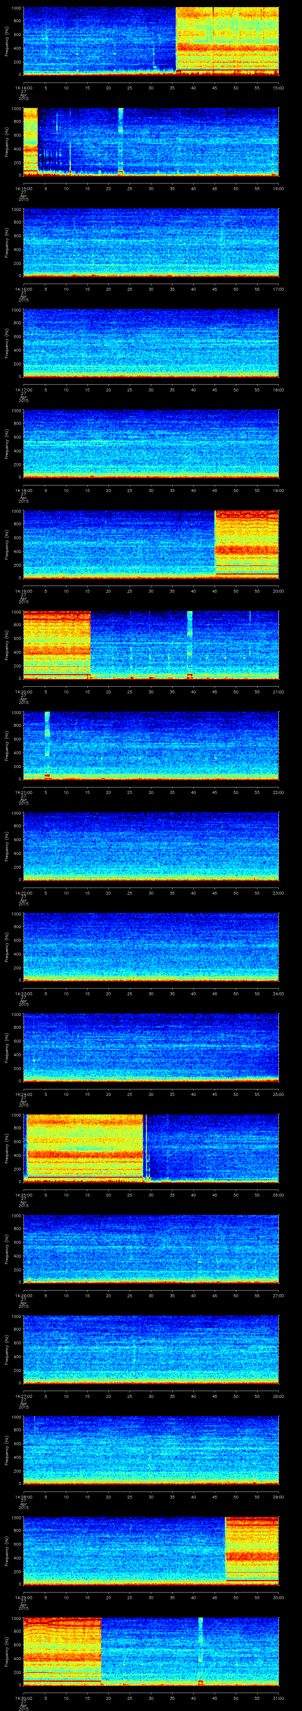Screen dimensions: 302x1711
Task: Select the spectrogram panel starting at 14:19:00
Action: tap(151, 545)
